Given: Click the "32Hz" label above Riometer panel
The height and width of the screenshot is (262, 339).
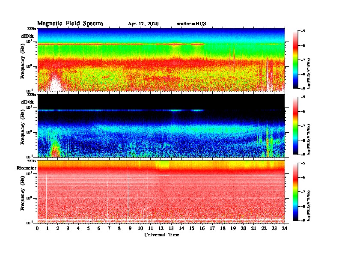Looking at the screenshot, I should pyautogui.click(x=32, y=161).
